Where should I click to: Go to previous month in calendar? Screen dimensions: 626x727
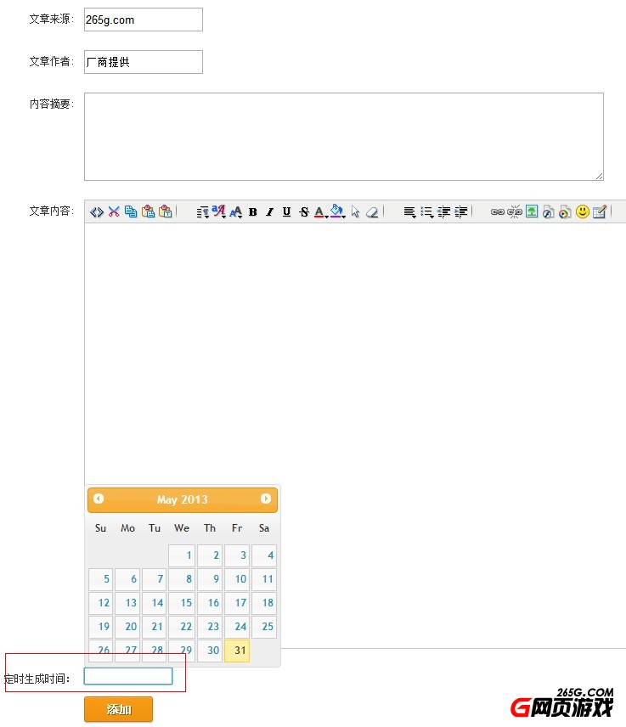[99, 499]
